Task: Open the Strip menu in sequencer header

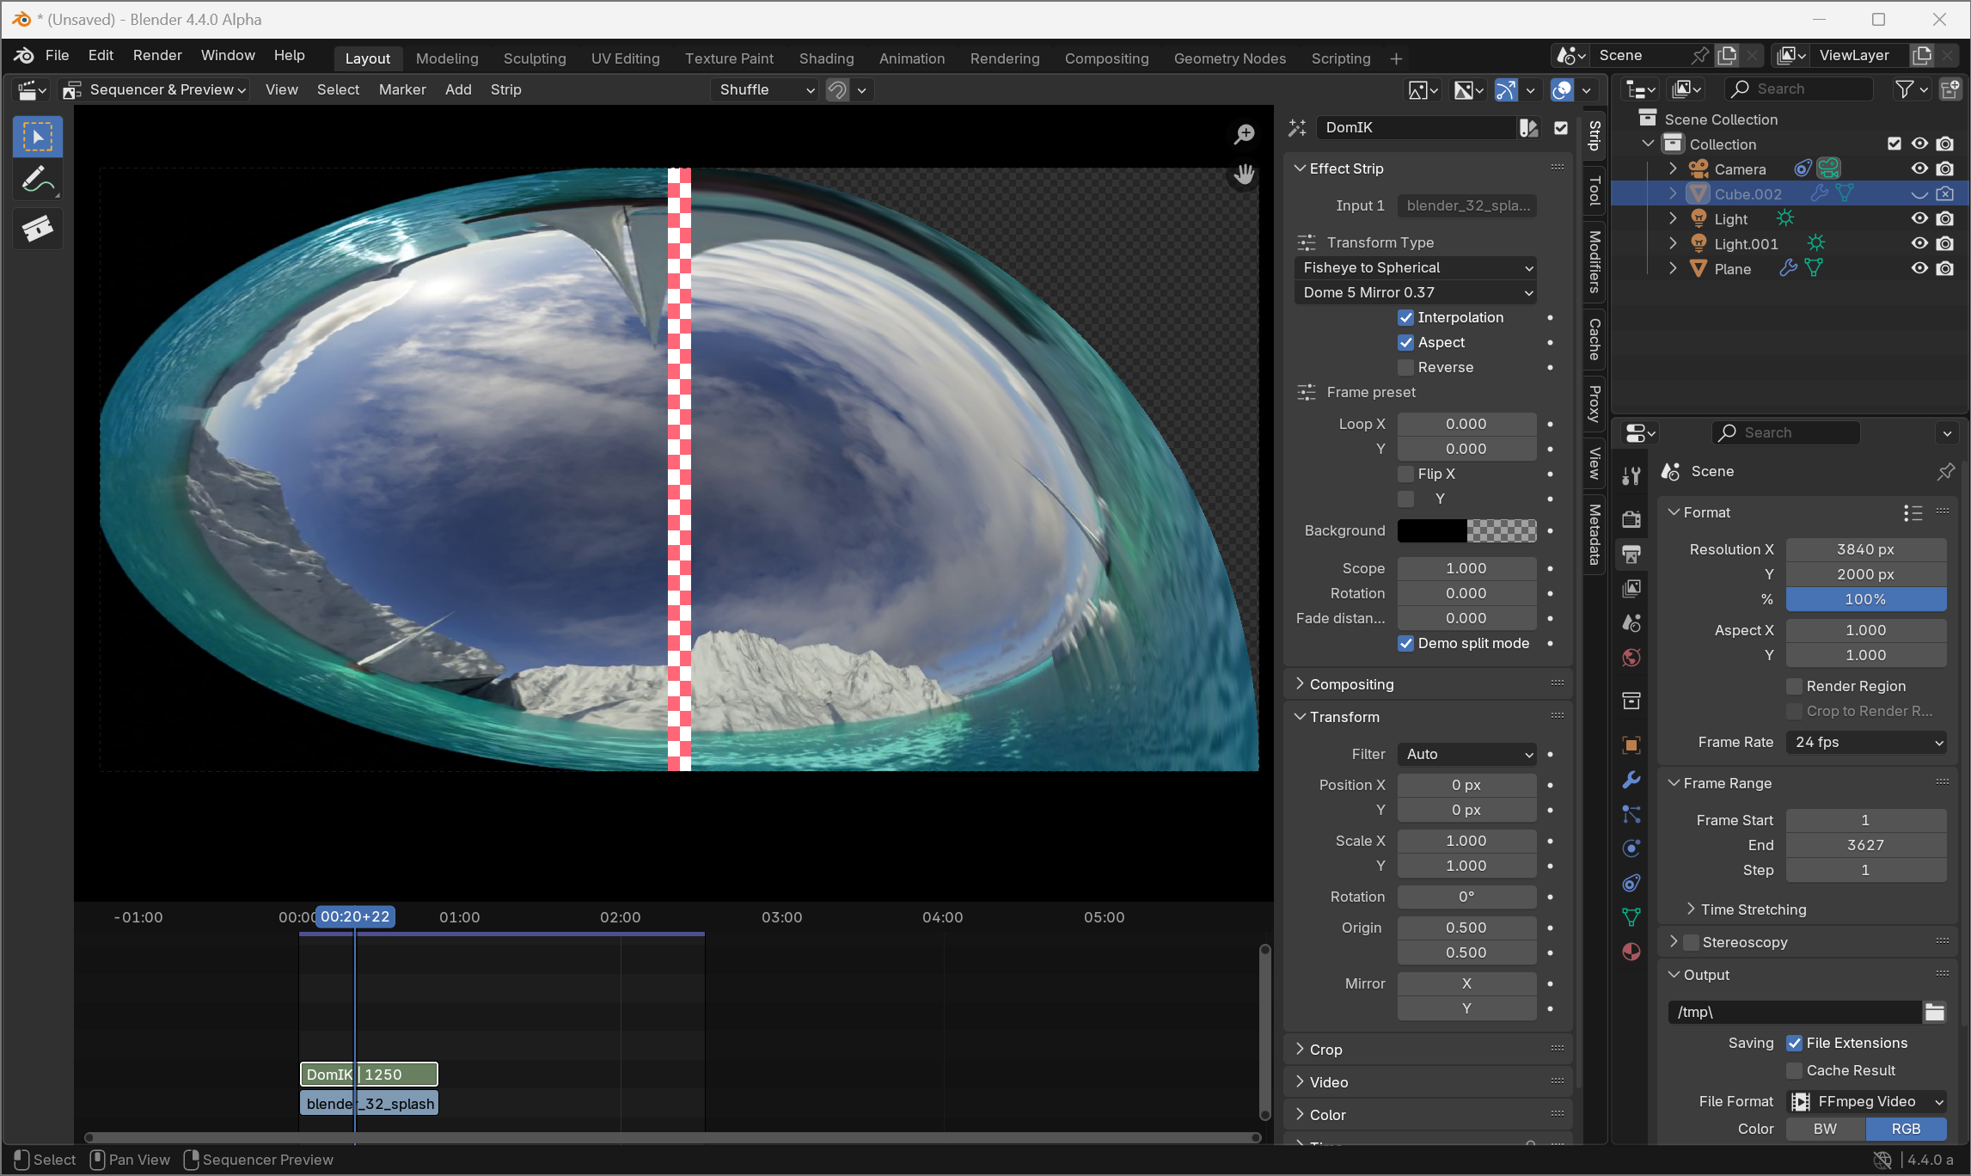Action: coord(505,89)
